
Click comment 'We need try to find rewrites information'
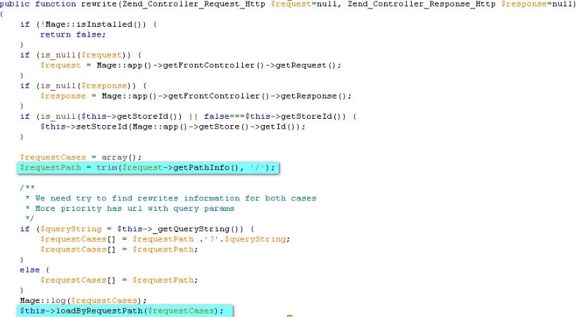[x=171, y=198]
